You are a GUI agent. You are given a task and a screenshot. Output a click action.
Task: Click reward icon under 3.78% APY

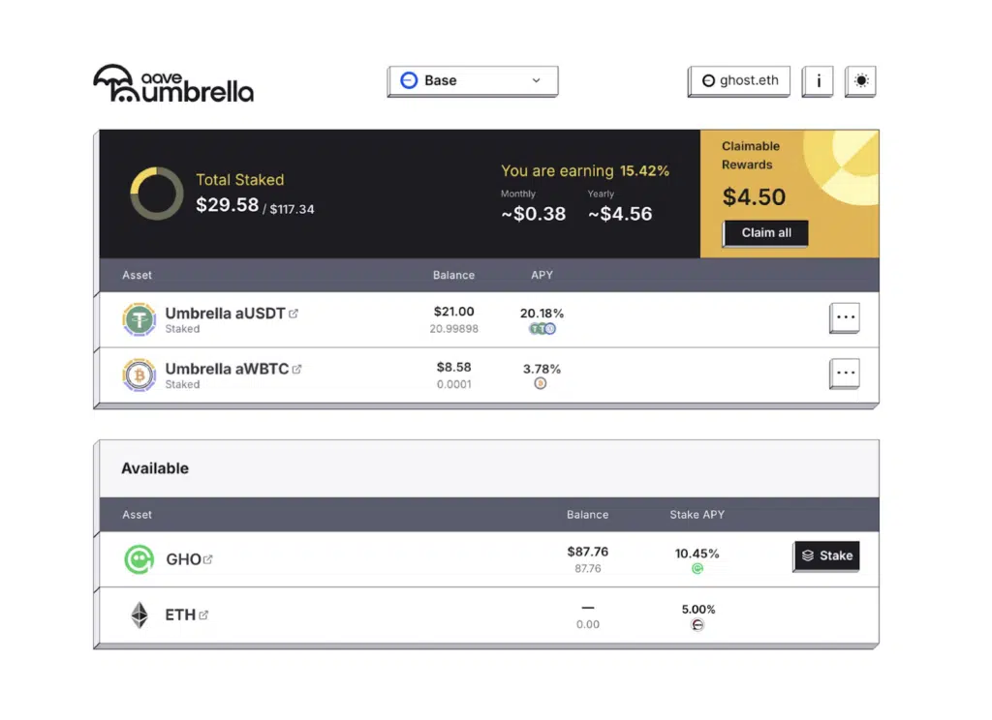click(541, 383)
